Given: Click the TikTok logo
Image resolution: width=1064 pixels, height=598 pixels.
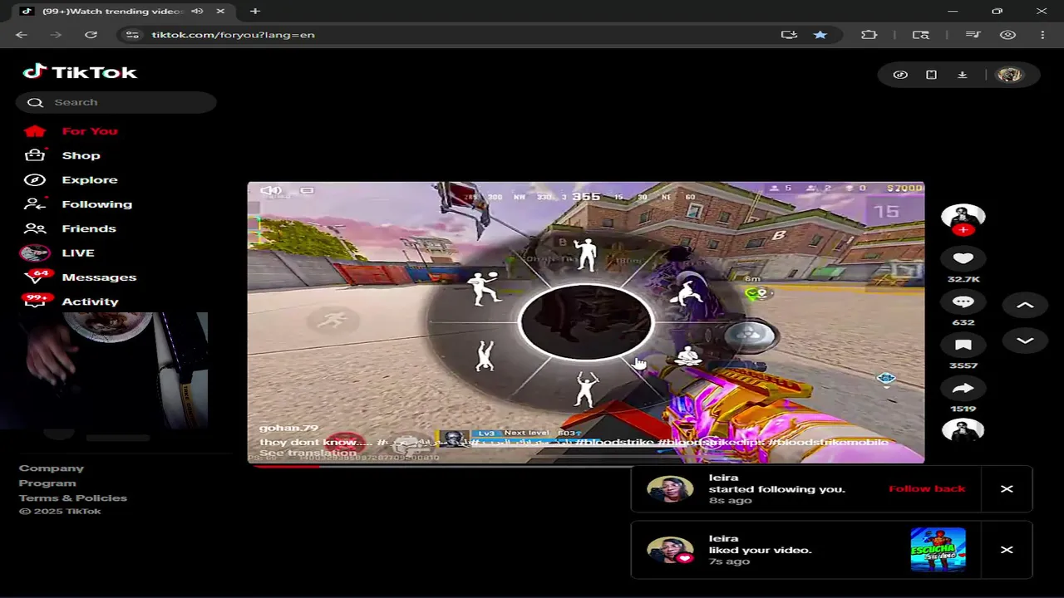Looking at the screenshot, I should tap(80, 72).
